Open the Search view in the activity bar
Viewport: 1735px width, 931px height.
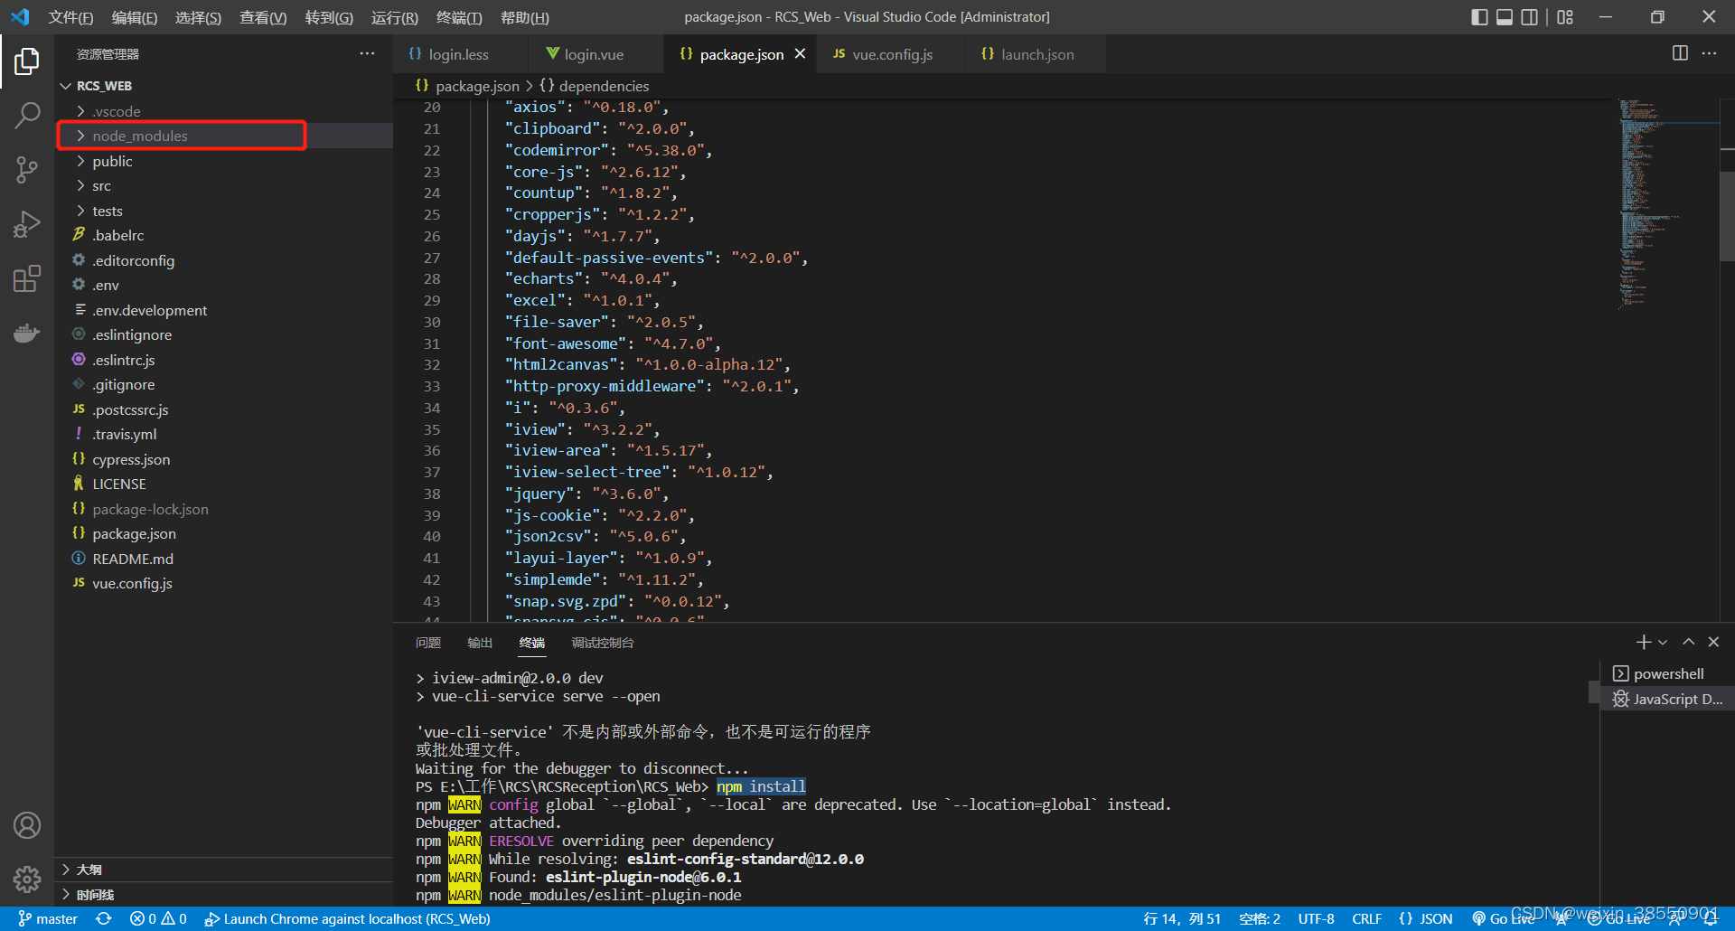click(x=27, y=115)
